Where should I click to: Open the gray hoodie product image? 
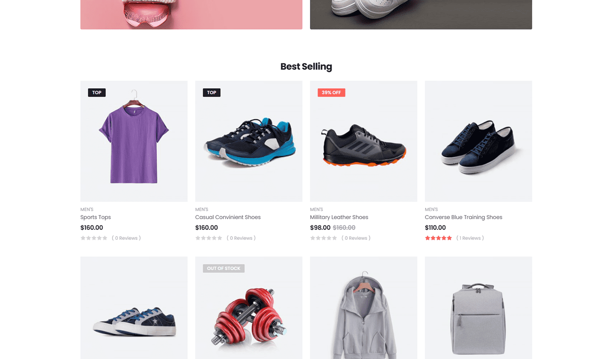(364, 308)
